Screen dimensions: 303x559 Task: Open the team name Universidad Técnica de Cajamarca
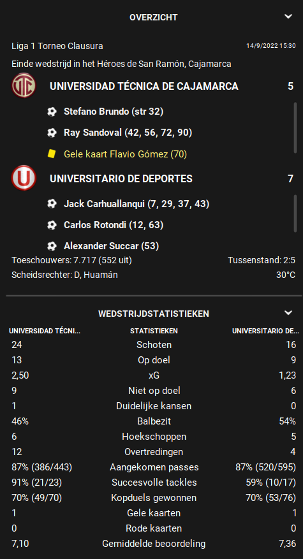point(144,86)
